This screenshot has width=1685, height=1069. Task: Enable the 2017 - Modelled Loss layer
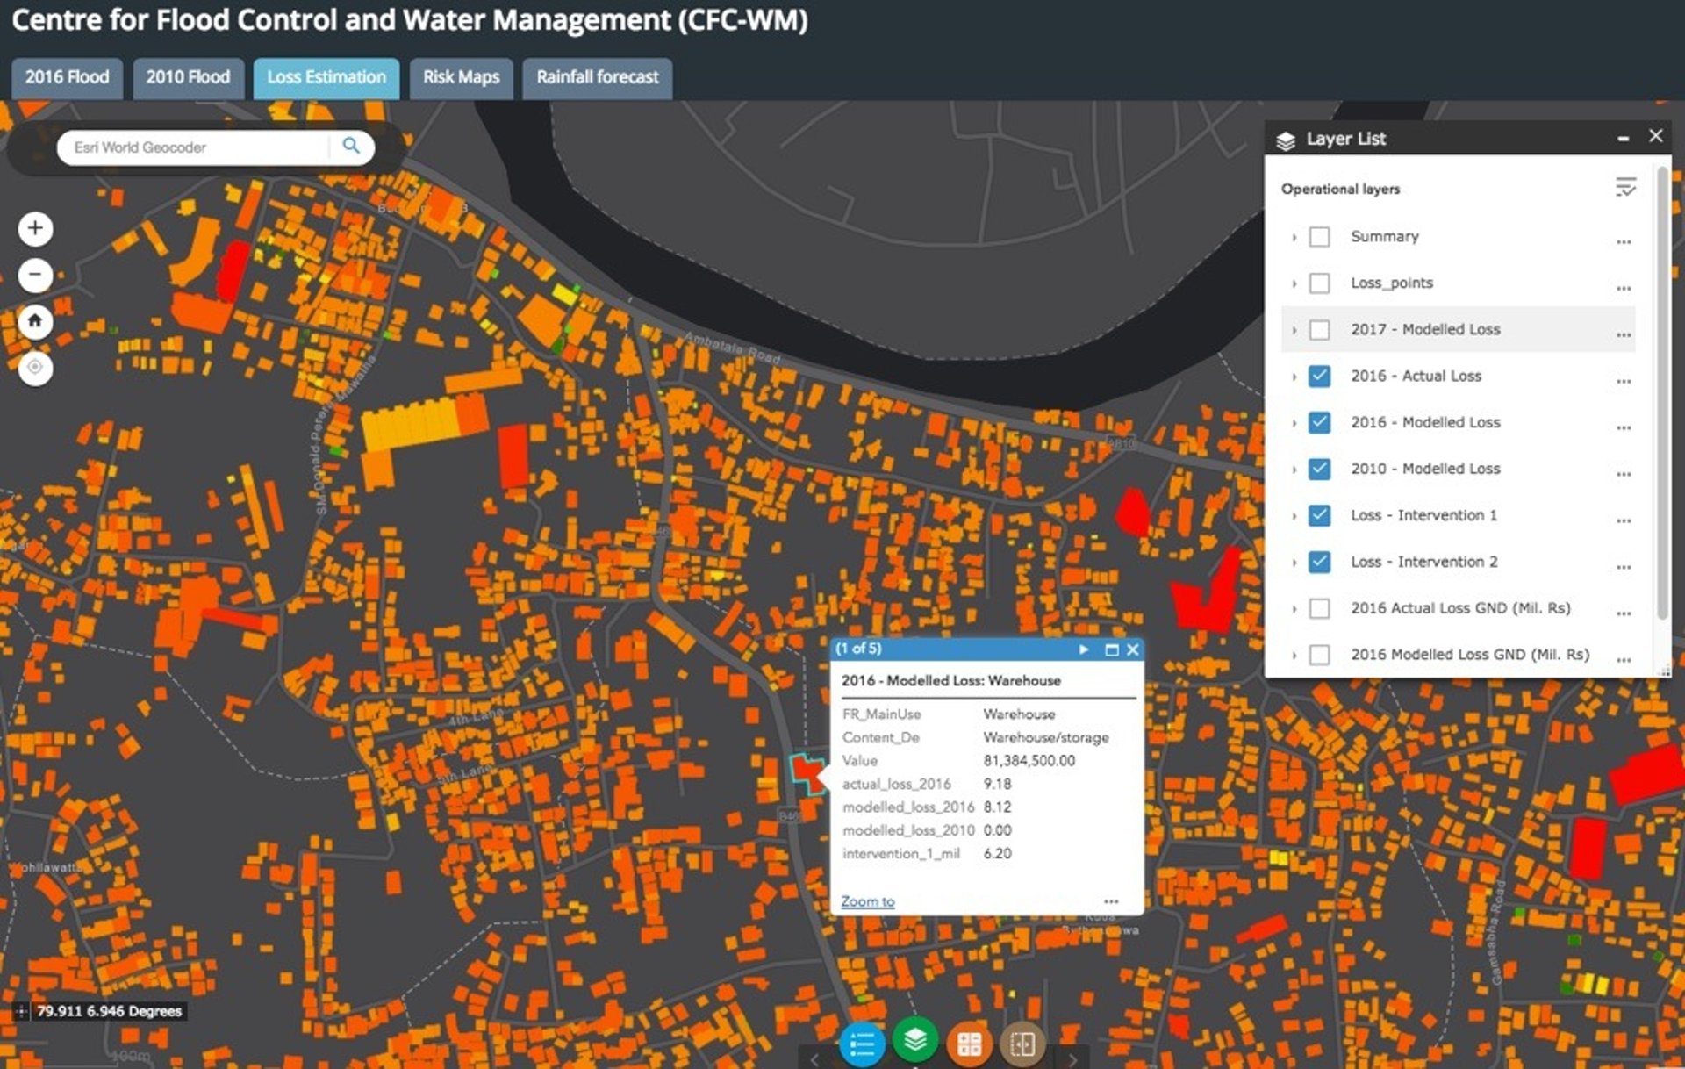pyautogui.click(x=1319, y=330)
